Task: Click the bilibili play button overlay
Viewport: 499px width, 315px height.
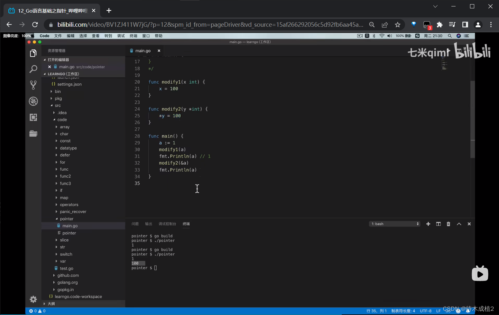Action: tap(480, 273)
